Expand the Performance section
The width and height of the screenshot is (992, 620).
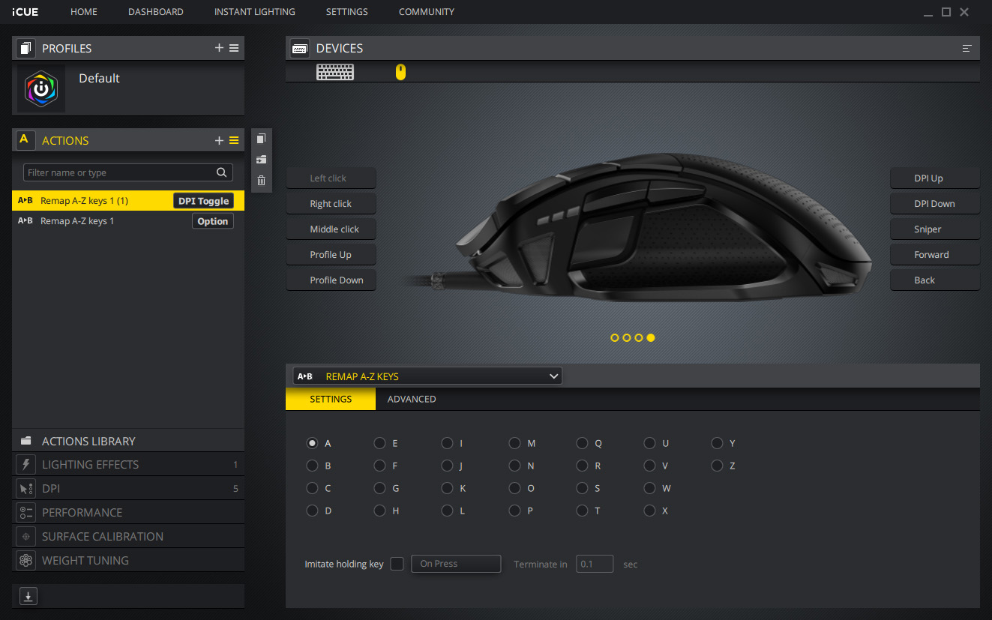pyautogui.click(x=128, y=512)
